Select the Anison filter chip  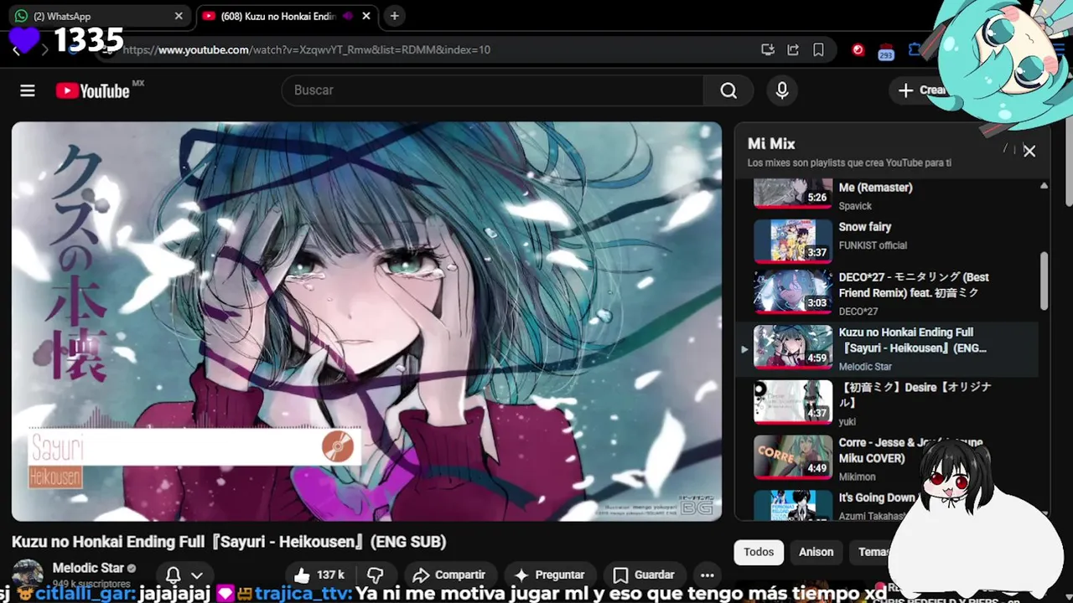(x=816, y=552)
